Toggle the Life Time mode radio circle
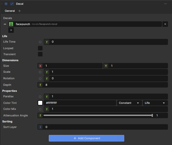 pos(40,42)
